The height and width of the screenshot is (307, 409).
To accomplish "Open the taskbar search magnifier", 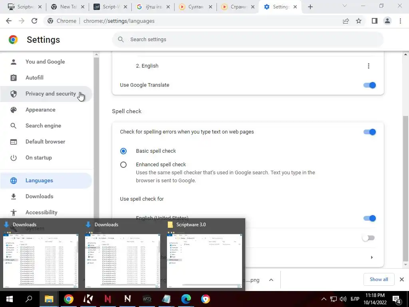I will [x=29, y=299].
